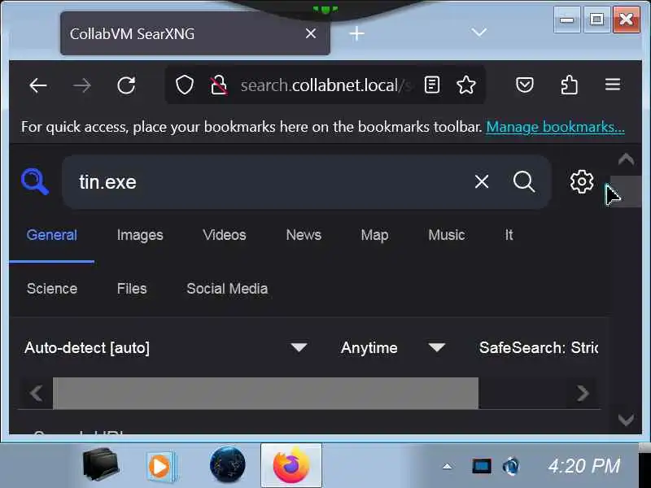Select the General category tab
Viewport: 651px width, 488px height.
point(51,235)
